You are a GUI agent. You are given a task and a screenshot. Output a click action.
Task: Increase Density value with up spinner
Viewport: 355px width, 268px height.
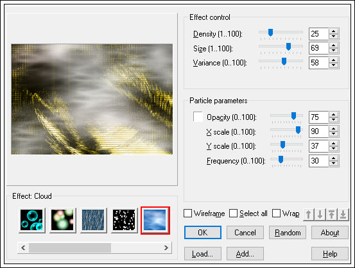(333, 31)
